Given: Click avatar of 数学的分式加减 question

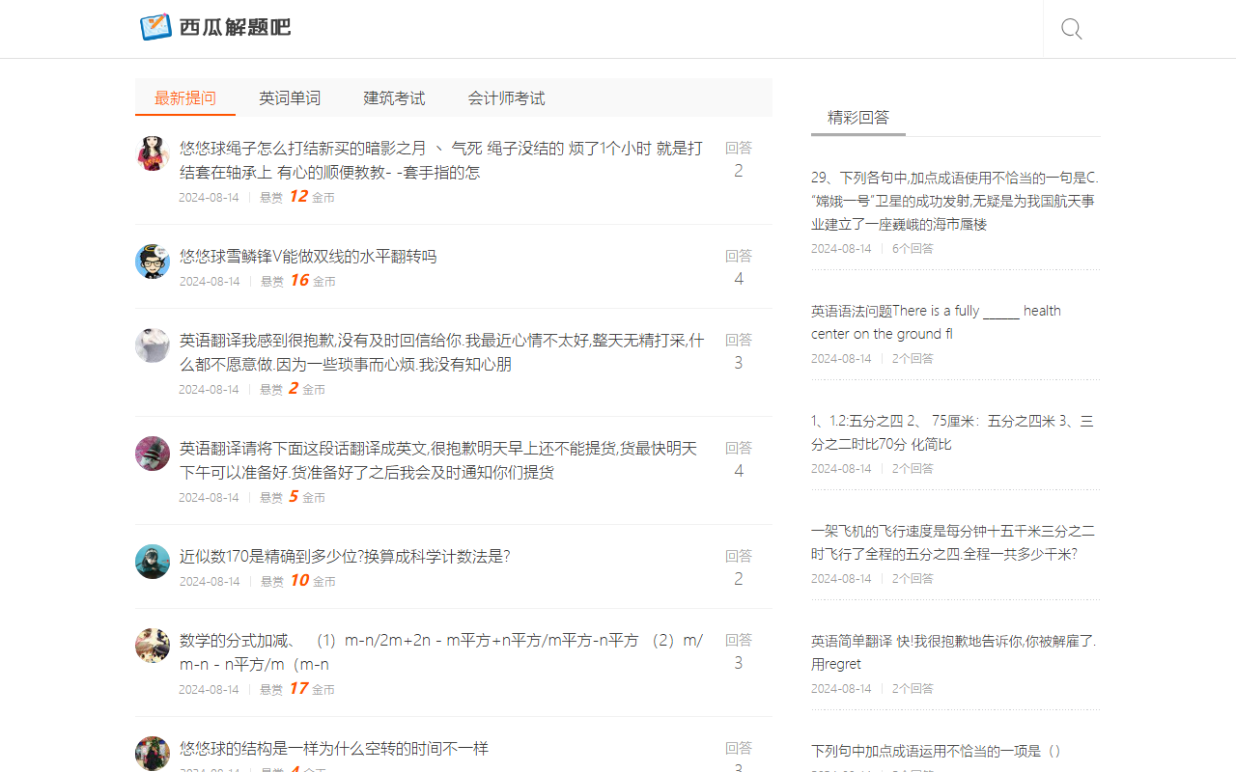Looking at the screenshot, I should tap(153, 646).
